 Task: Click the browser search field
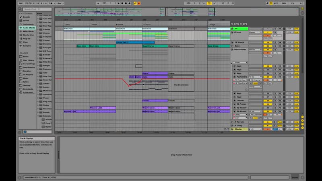click(x=37, y=9)
